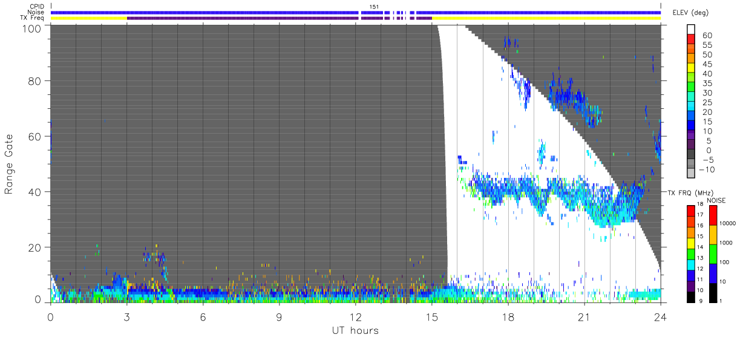743x343 pixels.
Task: Click the 12 tick on UT hours axis
Action: click(355, 316)
